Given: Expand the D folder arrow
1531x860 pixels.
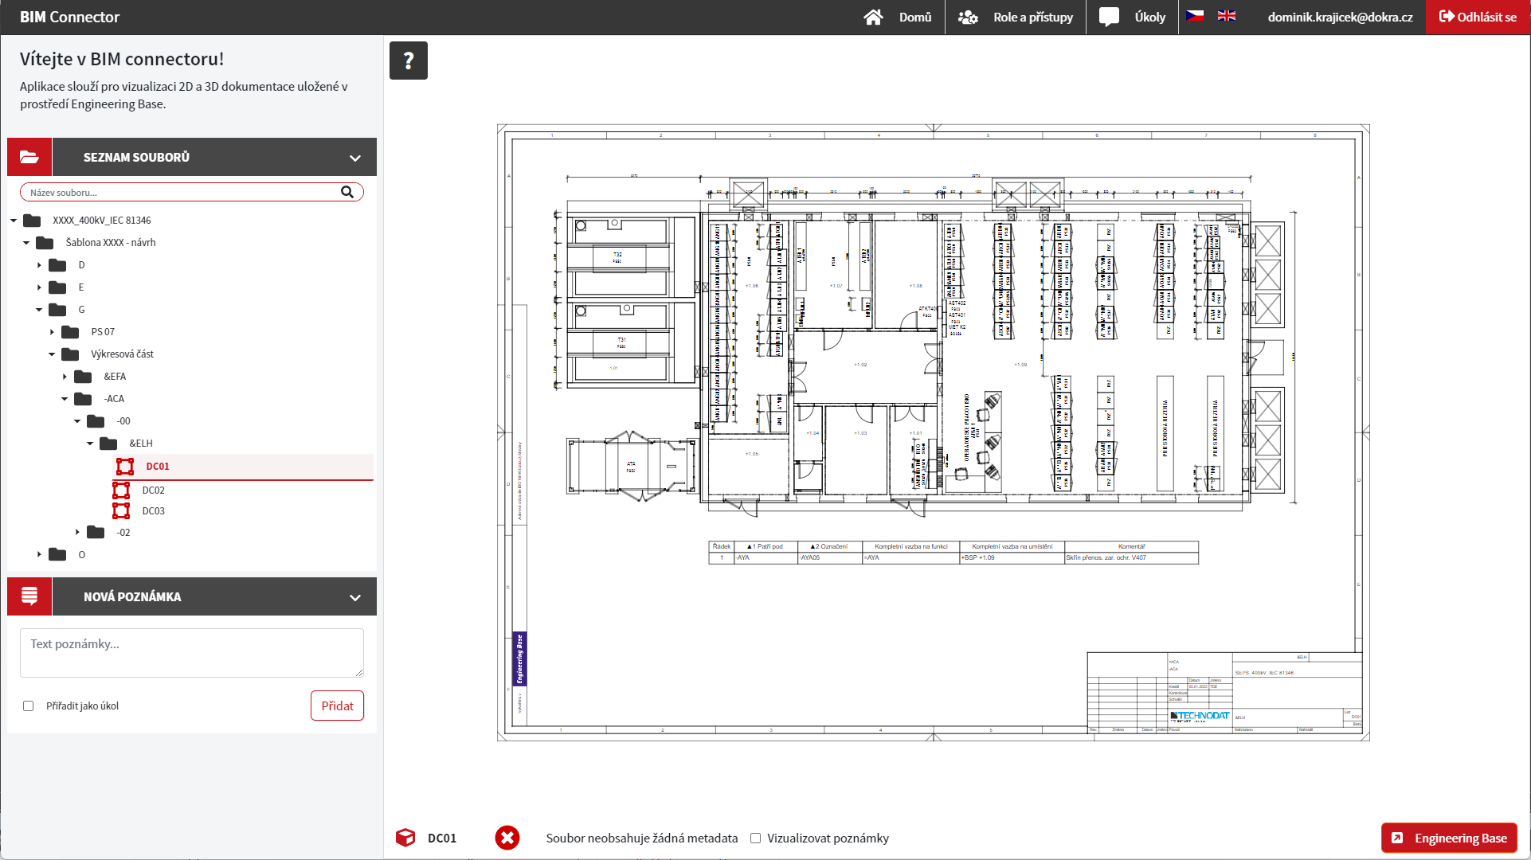Looking at the screenshot, I should (x=39, y=265).
